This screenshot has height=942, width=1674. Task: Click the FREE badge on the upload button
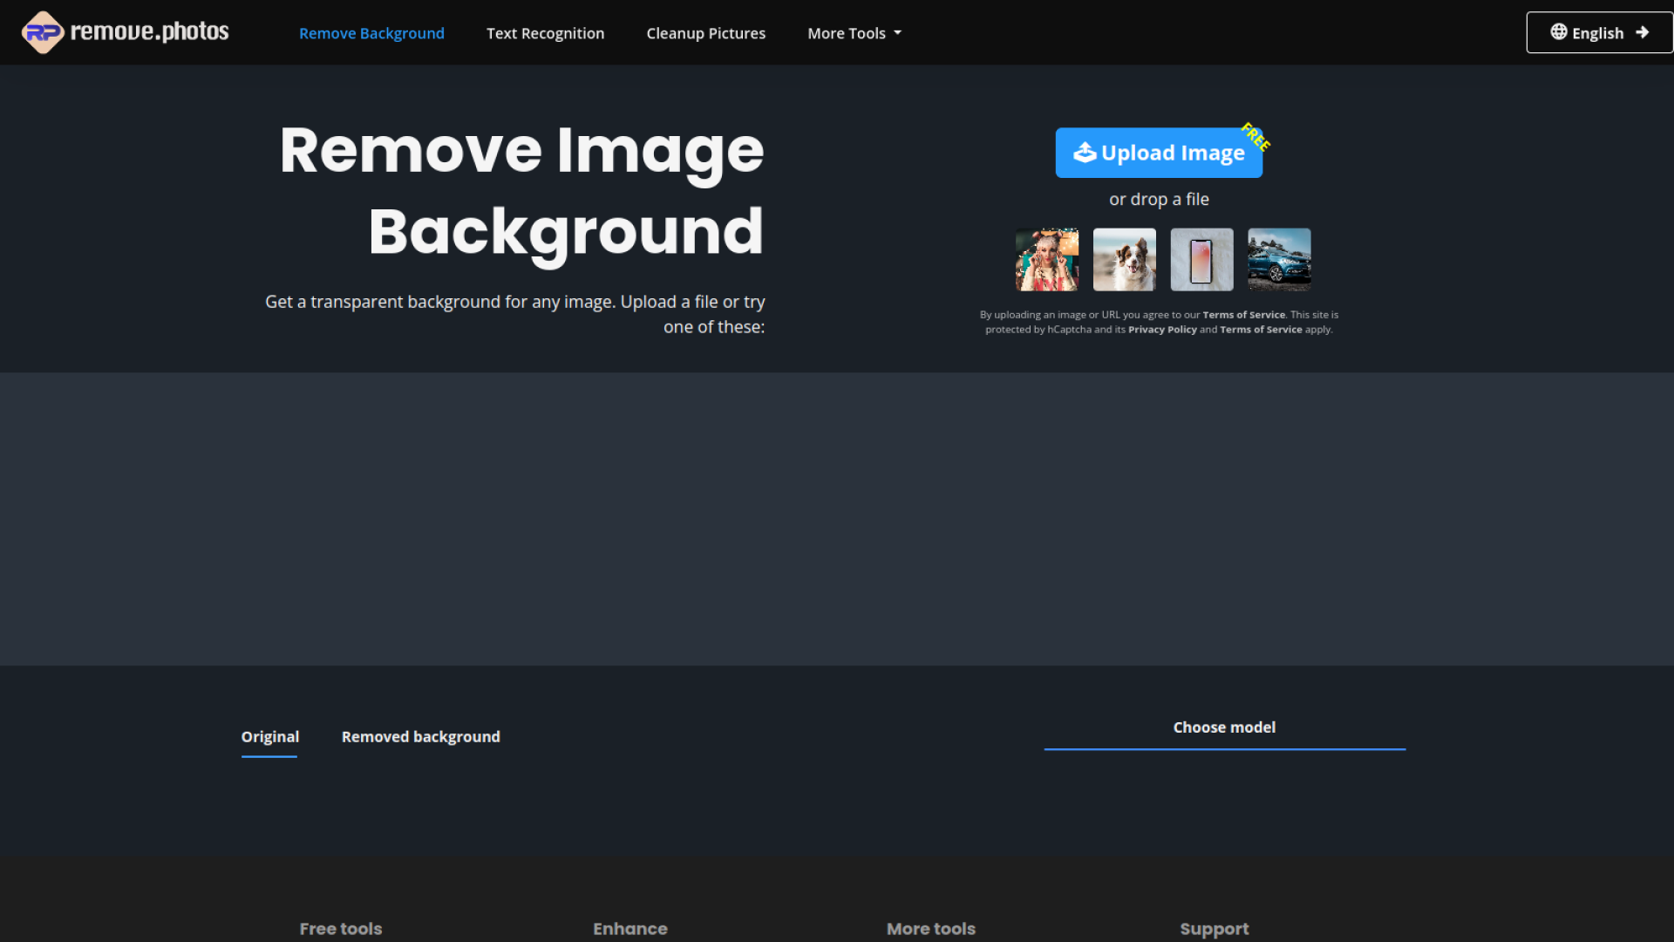click(1255, 136)
